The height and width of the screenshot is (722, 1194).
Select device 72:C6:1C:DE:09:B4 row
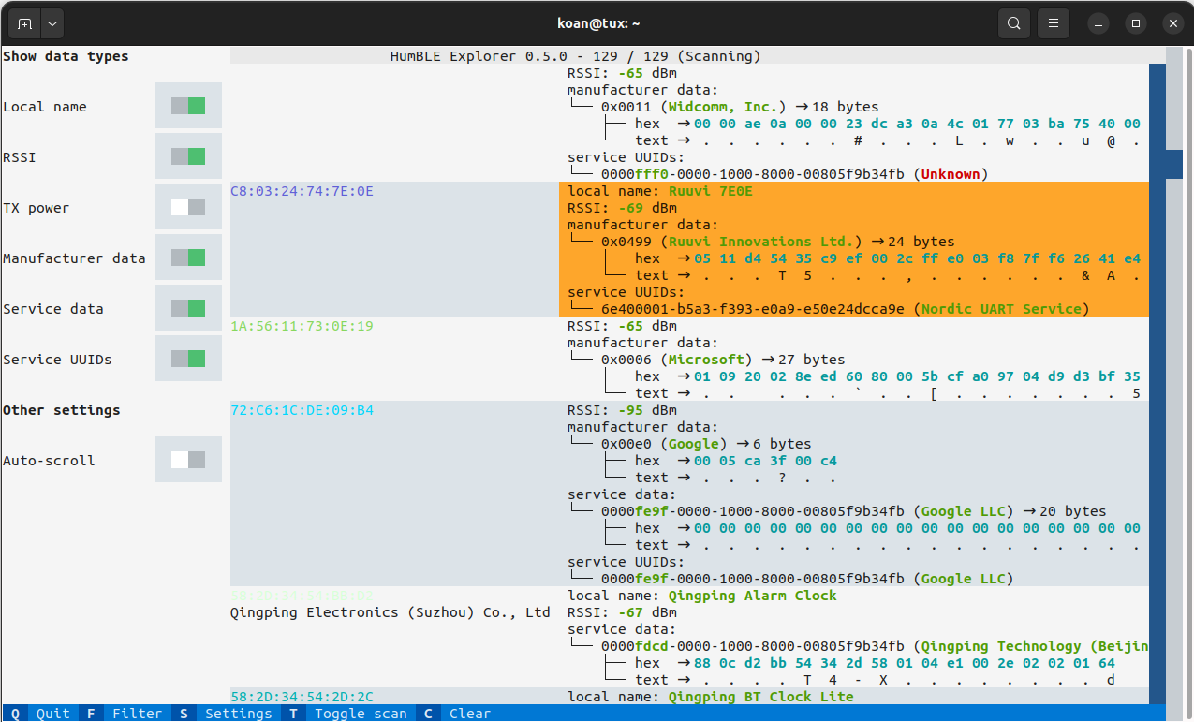click(689, 494)
